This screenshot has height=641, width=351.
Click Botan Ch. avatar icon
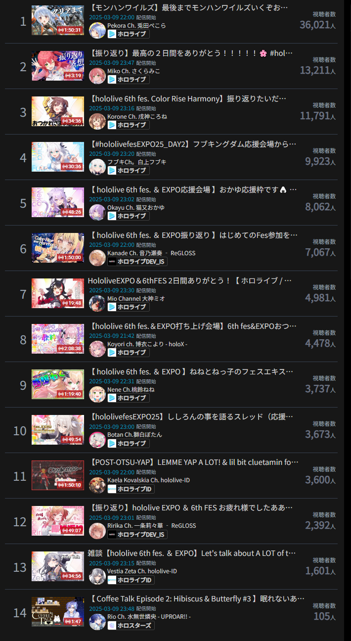pyautogui.click(x=97, y=439)
